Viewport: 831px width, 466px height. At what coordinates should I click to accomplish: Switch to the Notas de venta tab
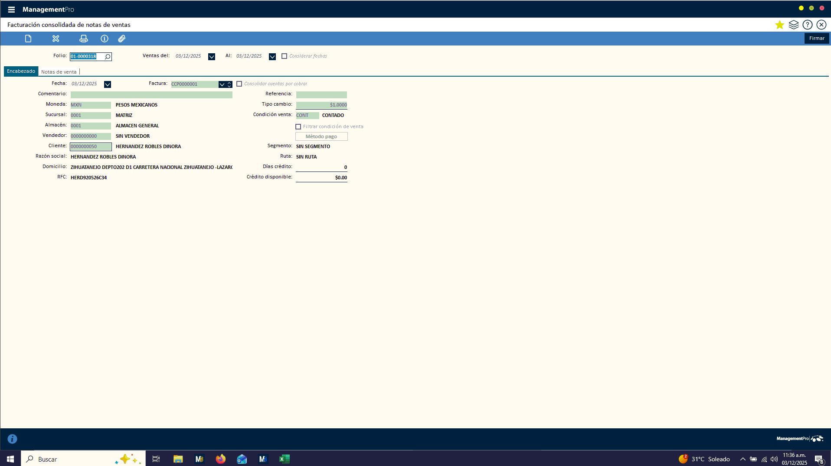(59, 72)
